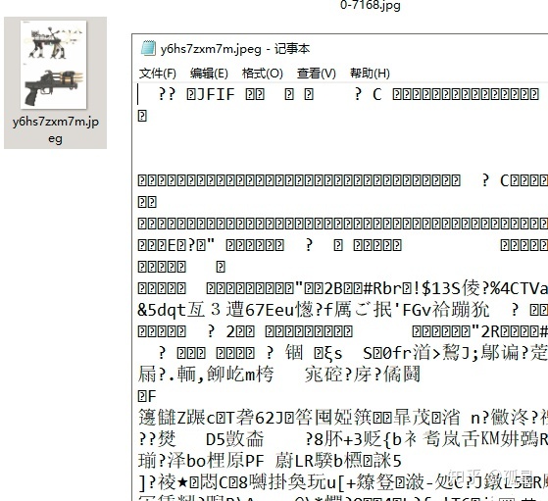Open the 帮助(H) menu in Notepad

point(370,74)
